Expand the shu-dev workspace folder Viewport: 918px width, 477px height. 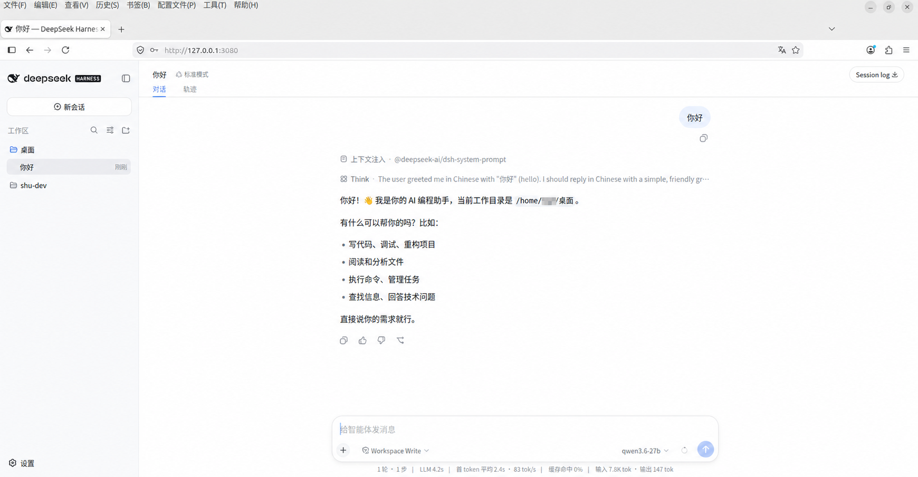[x=69, y=185]
